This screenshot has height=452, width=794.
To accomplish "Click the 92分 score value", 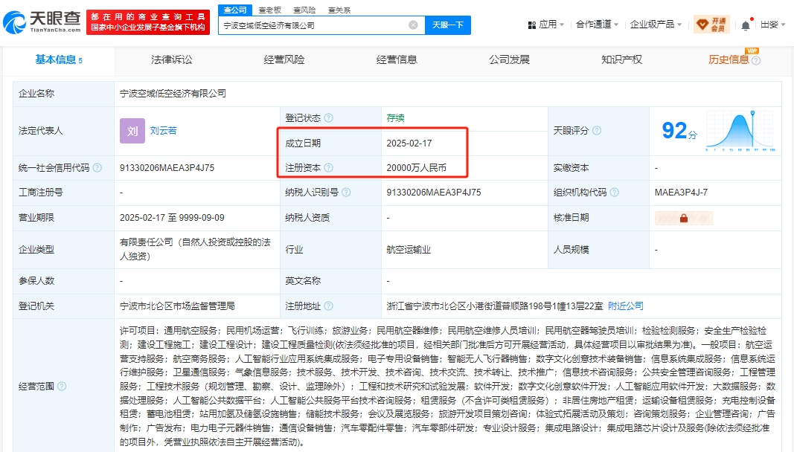I will click(679, 131).
